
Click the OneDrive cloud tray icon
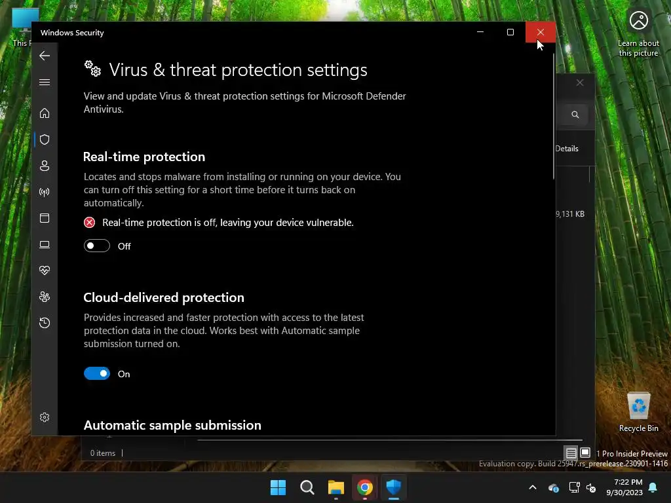553,487
